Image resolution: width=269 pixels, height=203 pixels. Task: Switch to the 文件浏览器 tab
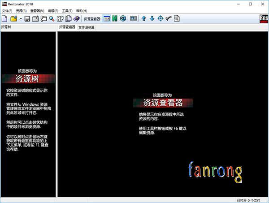click(x=86, y=27)
